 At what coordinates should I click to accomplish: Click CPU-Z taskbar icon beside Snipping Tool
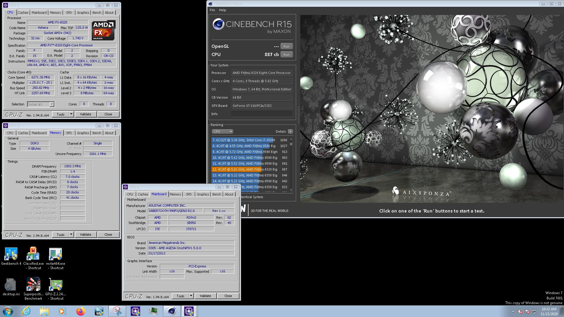[135, 311]
